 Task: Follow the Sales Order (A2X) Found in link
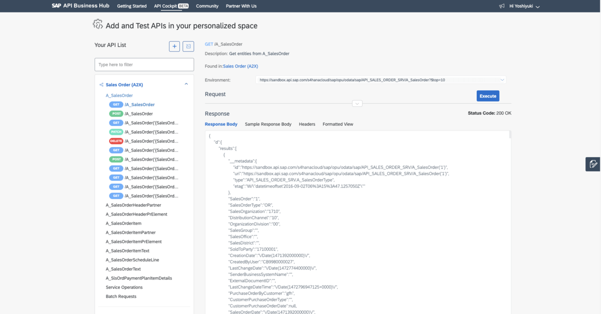240,66
